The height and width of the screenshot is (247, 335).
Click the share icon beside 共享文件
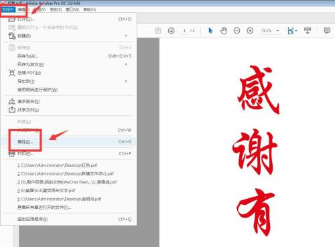coord(11,110)
